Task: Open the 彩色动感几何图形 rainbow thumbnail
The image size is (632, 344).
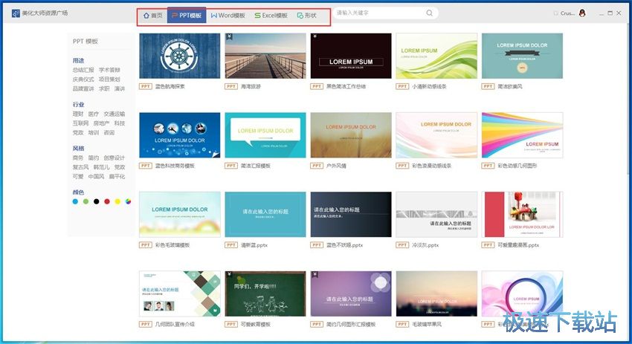Action: click(523, 135)
